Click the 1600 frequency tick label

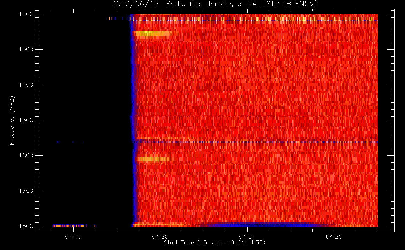click(x=26, y=155)
